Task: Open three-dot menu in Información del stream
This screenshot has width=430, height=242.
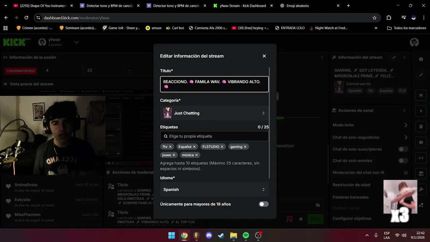Action: [x=404, y=57]
